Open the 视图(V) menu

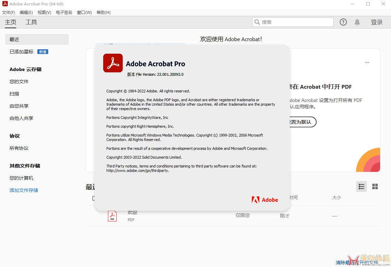44,13
